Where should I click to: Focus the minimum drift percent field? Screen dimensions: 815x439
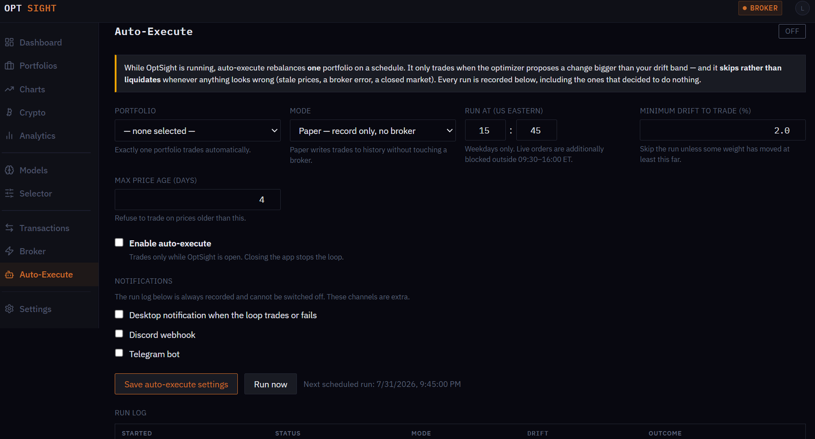(x=723, y=130)
